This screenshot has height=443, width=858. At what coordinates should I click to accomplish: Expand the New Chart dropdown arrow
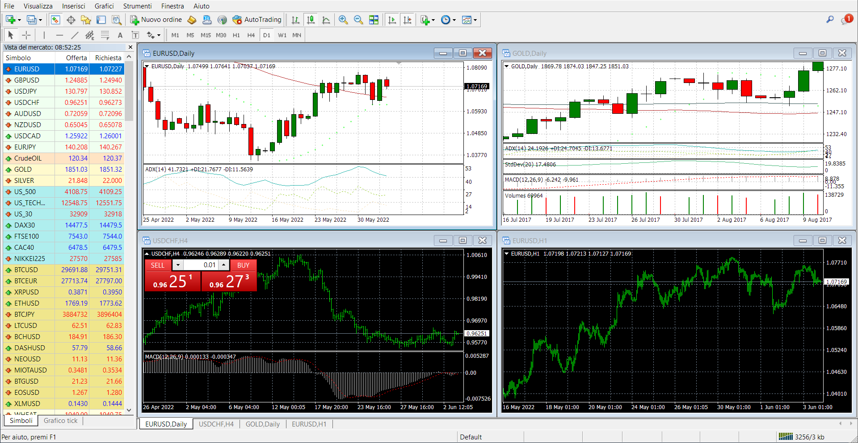19,20
